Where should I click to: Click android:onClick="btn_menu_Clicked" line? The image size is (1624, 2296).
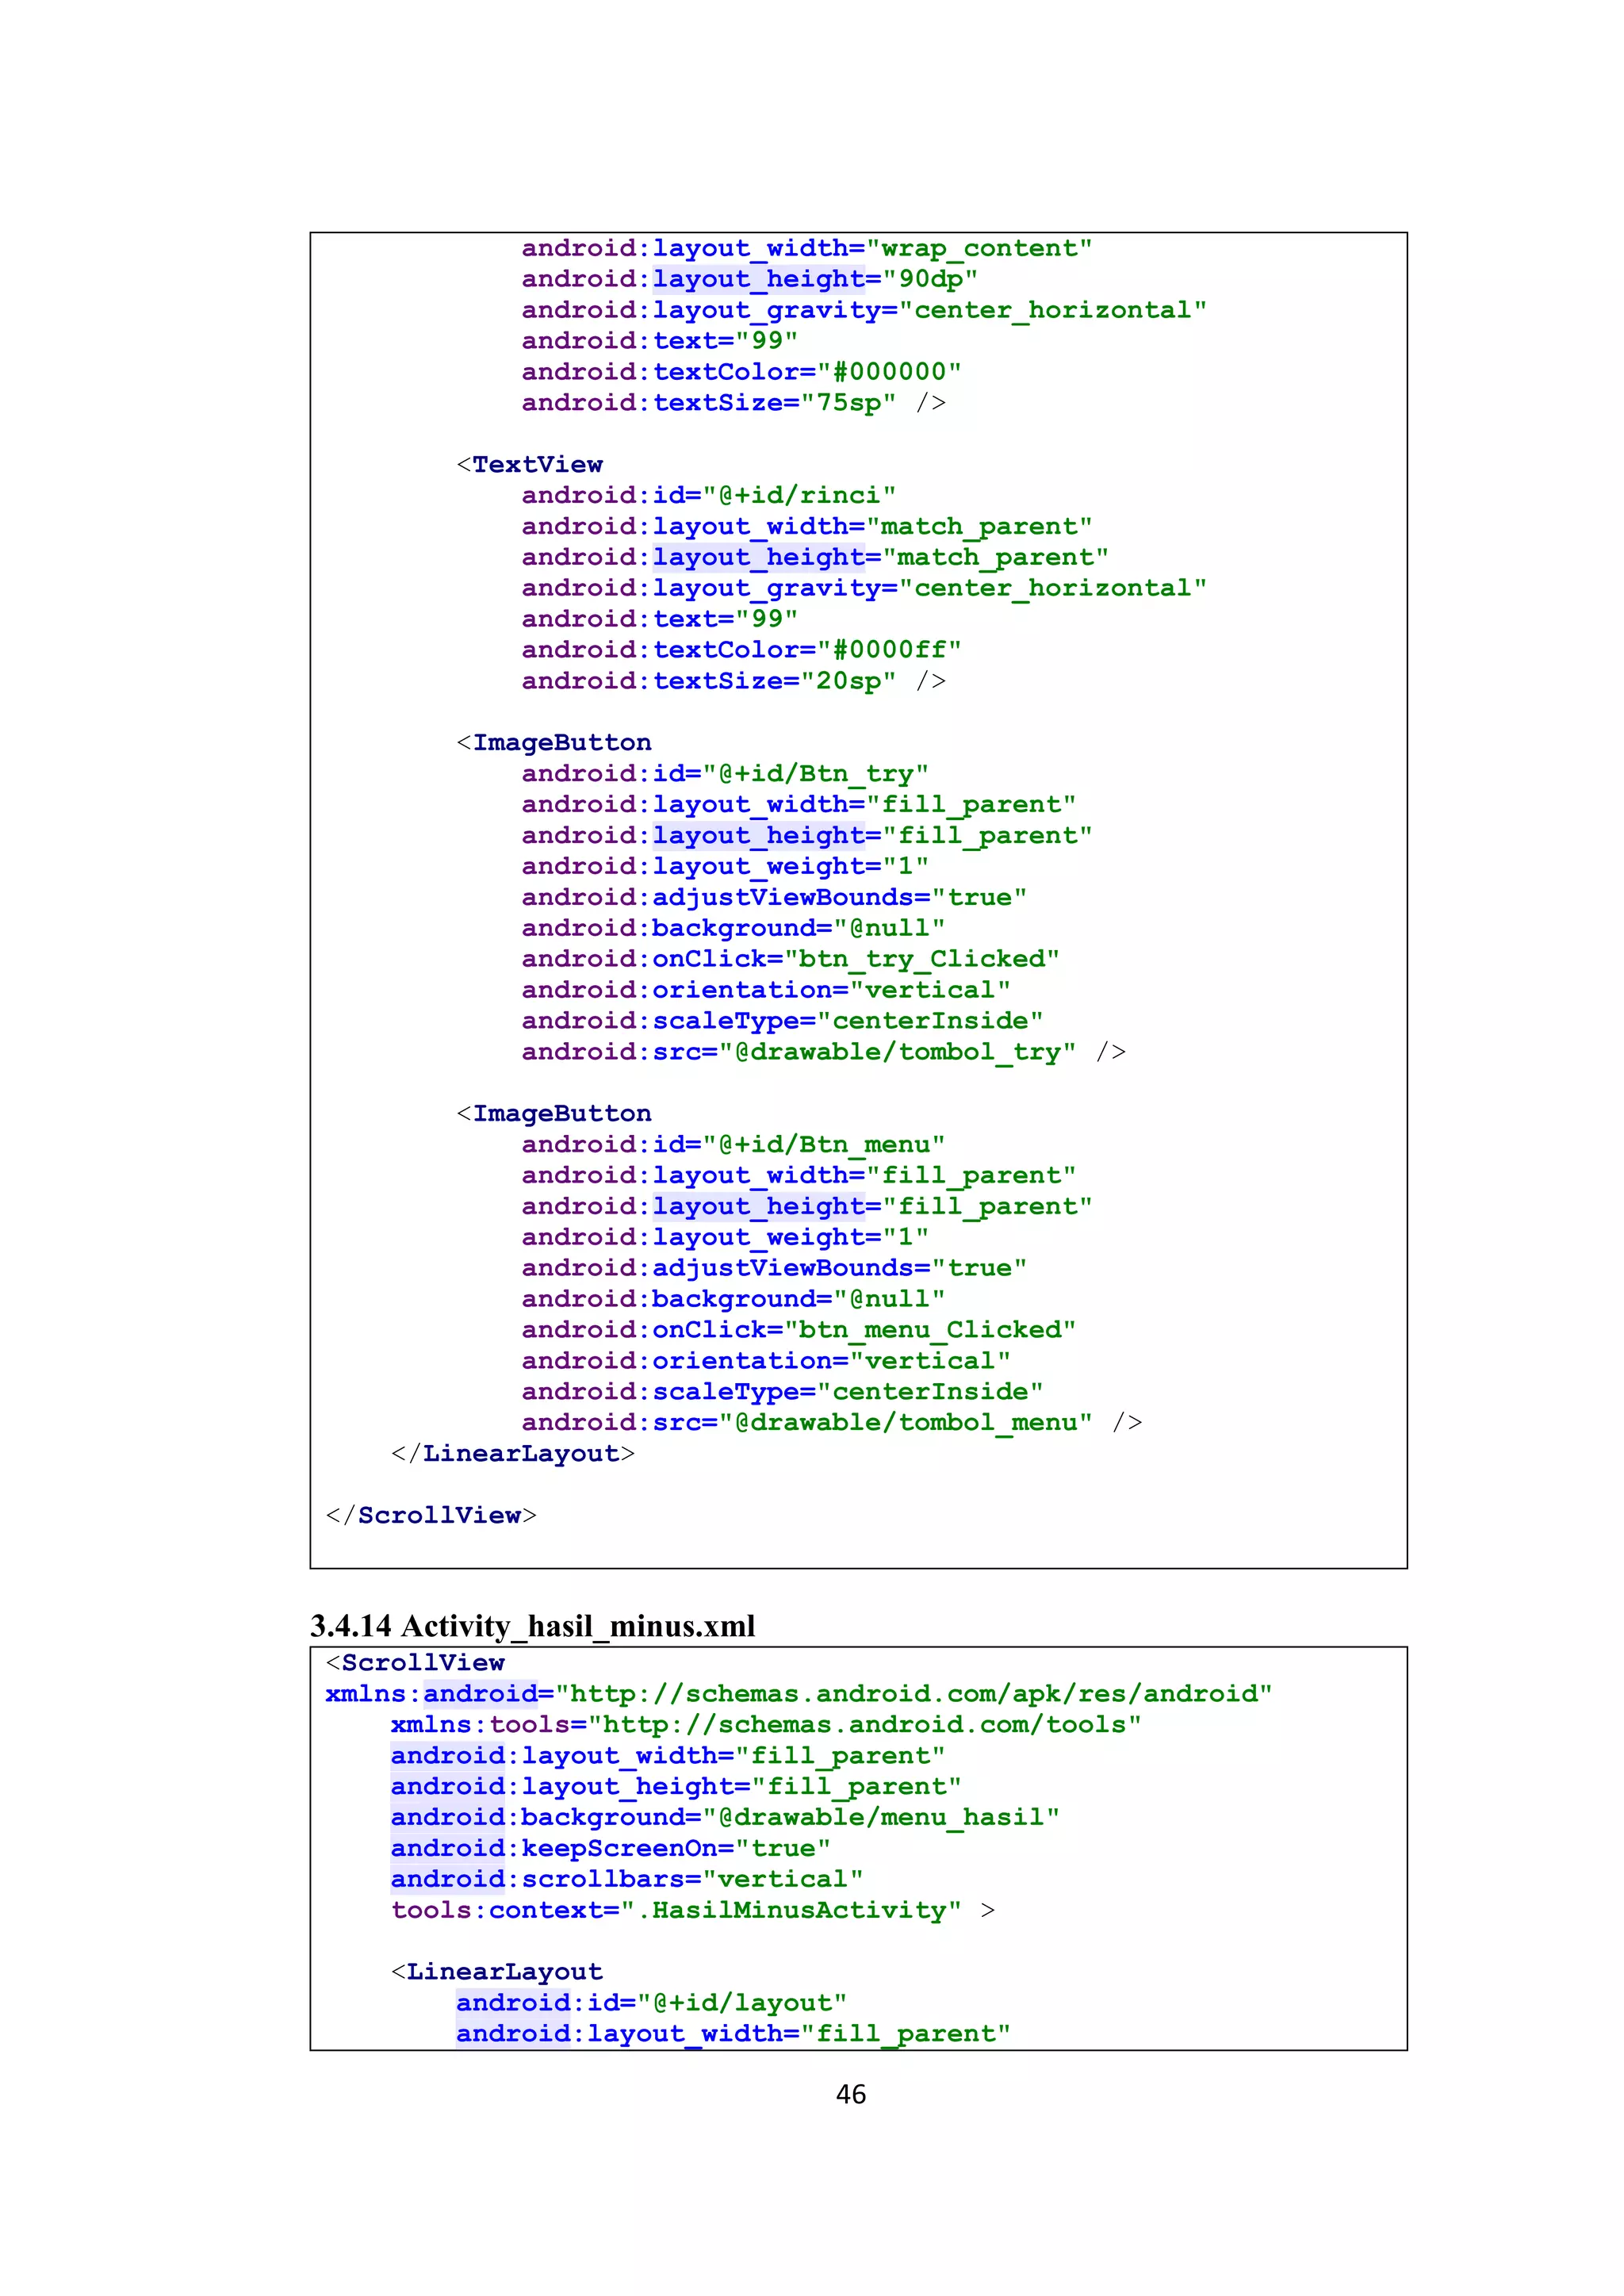[798, 1329]
